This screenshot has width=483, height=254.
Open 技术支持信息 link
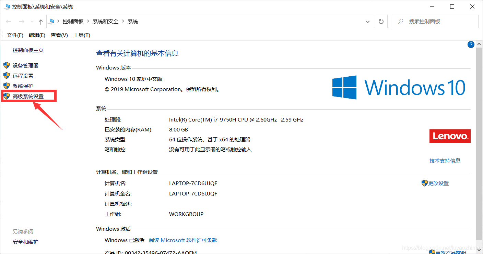coord(445,161)
